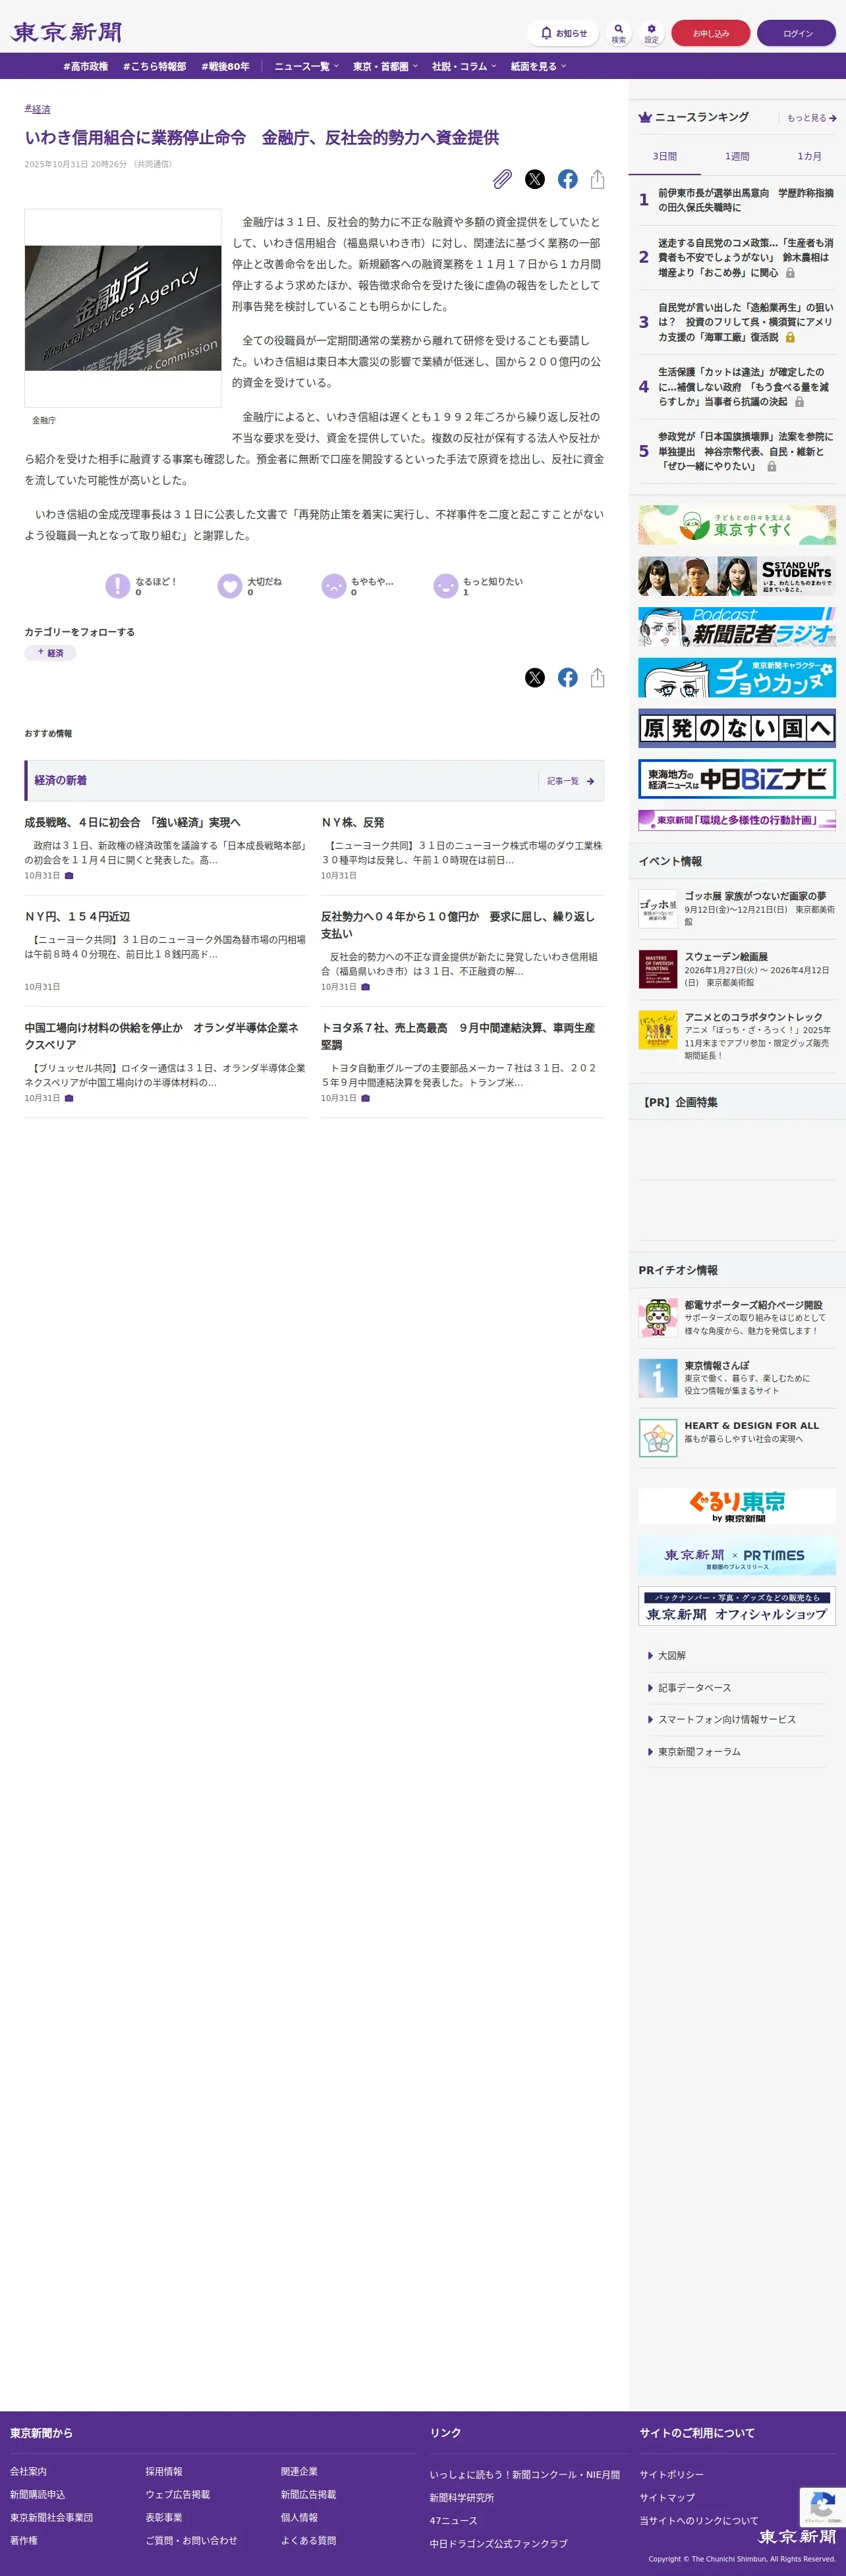Open the ゴッホ展 event thumbnail
The width and height of the screenshot is (846, 2576).
click(658, 909)
